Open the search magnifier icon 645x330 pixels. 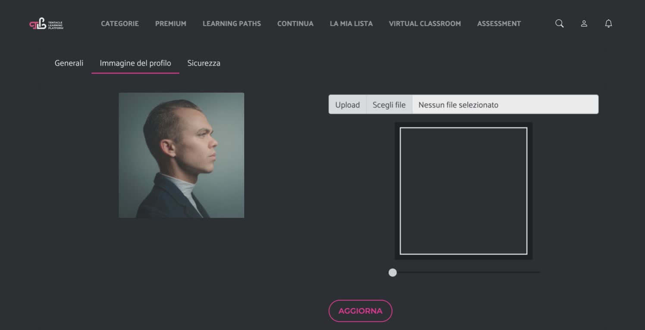coord(559,24)
